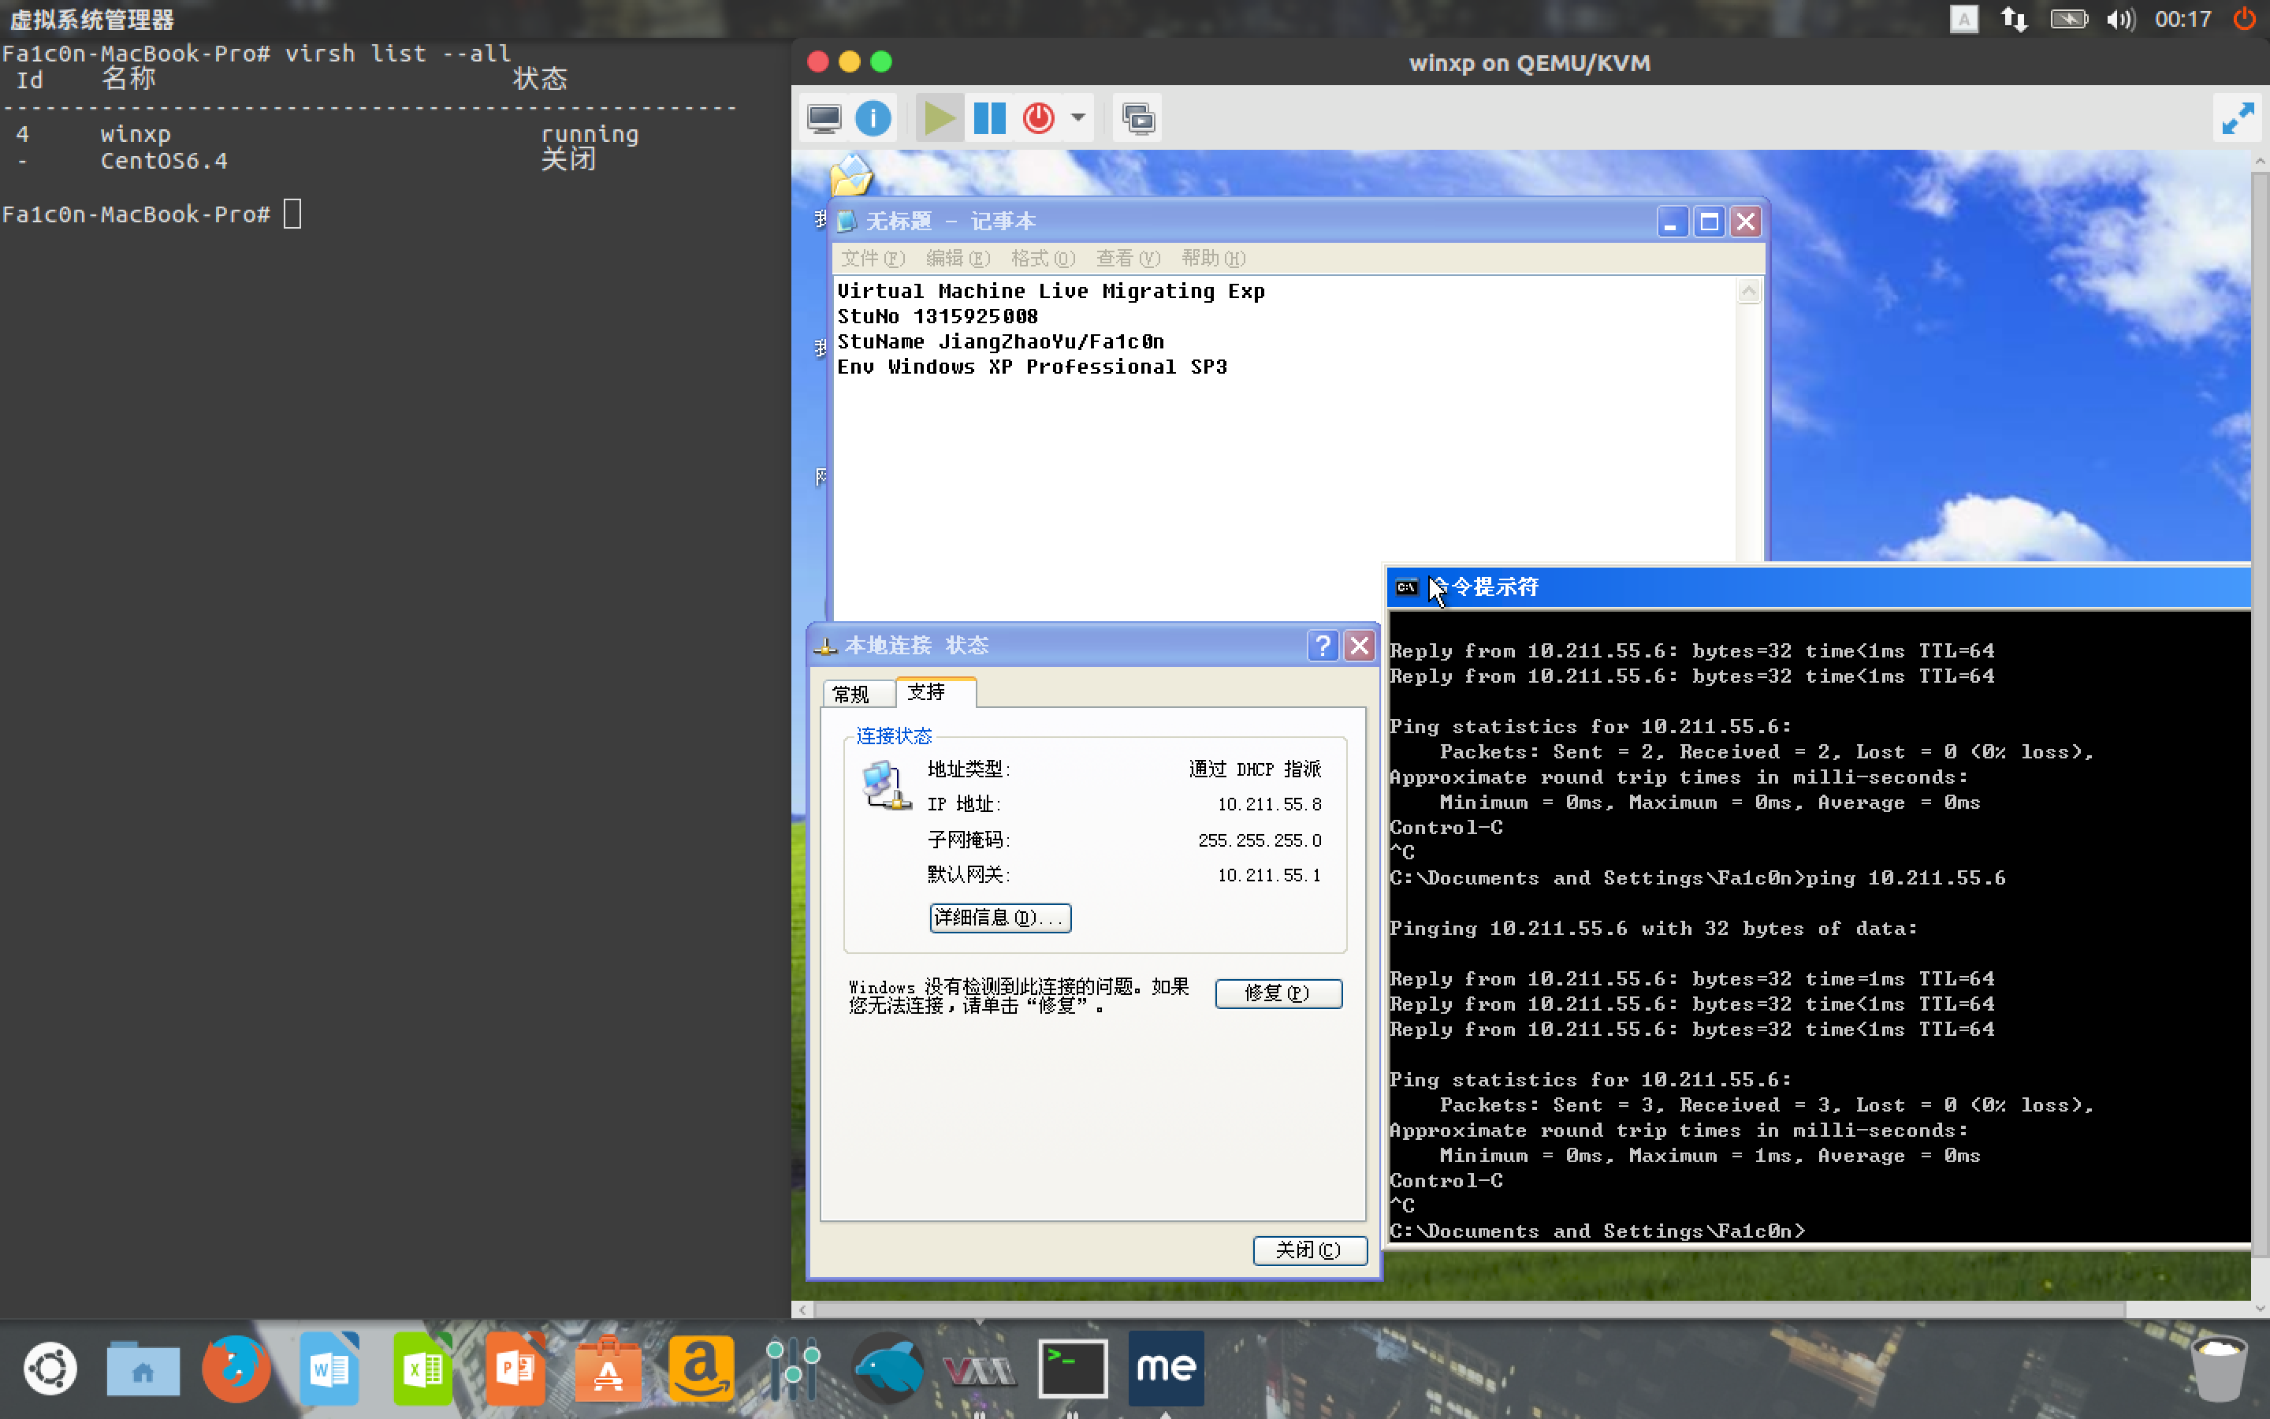
Task: Expand the shutdown options dropdown arrow
Action: tap(1079, 118)
